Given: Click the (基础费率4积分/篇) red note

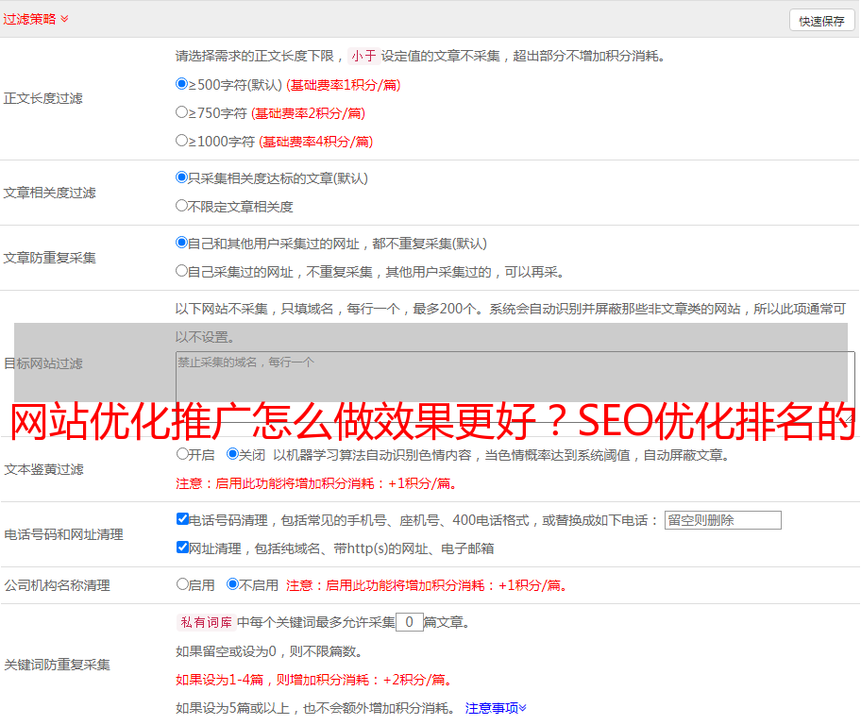Looking at the screenshot, I should click(x=315, y=142).
